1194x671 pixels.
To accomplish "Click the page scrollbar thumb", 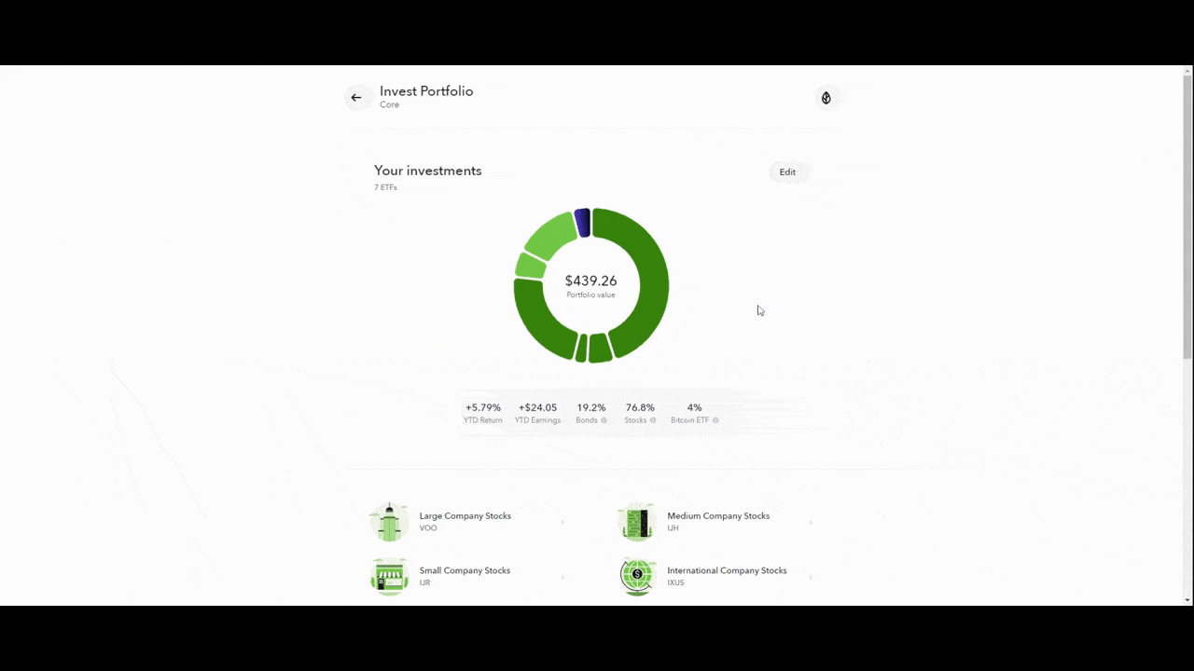I will tap(1187, 218).
